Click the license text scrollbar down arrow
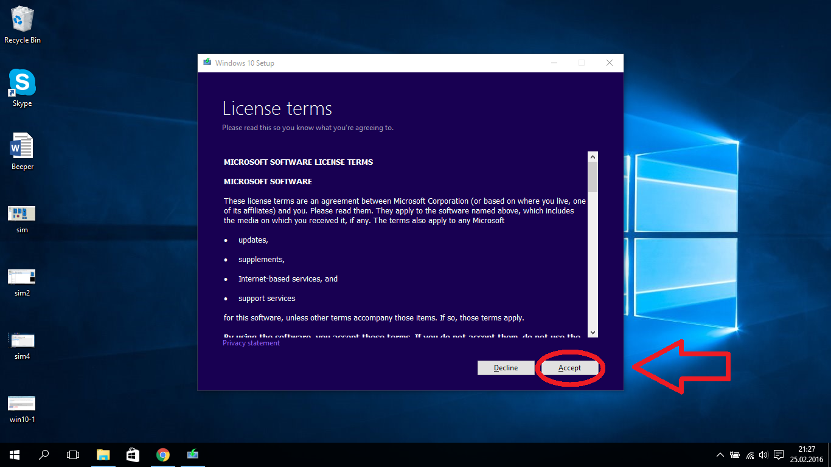The width and height of the screenshot is (831, 467). (x=593, y=332)
